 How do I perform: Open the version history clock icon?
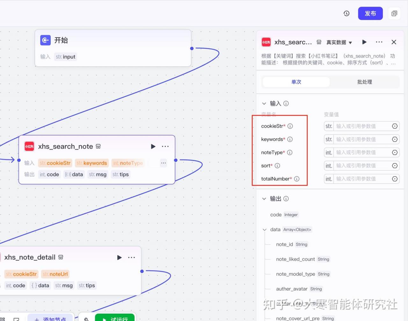pyautogui.click(x=346, y=13)
